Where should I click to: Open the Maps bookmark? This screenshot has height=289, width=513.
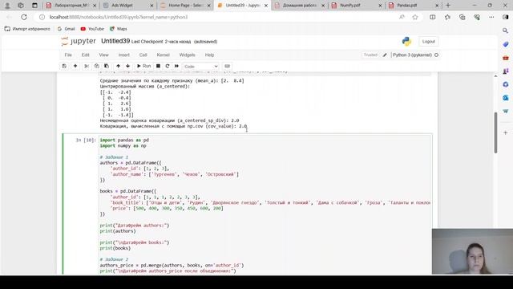coord(118,29)
